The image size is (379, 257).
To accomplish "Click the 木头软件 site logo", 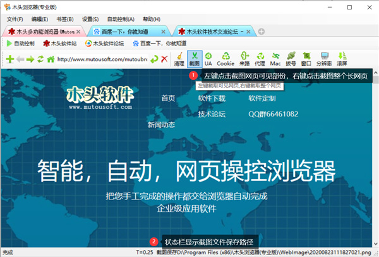I will tap(100, 98).
